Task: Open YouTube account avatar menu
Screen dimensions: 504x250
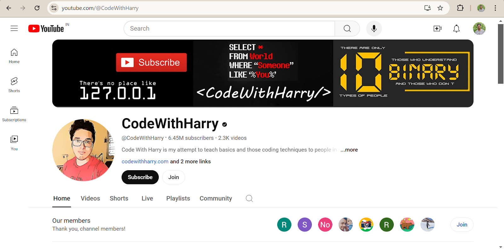Action: [479, 29]
